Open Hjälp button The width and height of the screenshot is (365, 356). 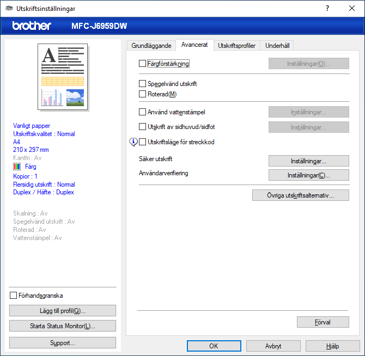[333, 346]
